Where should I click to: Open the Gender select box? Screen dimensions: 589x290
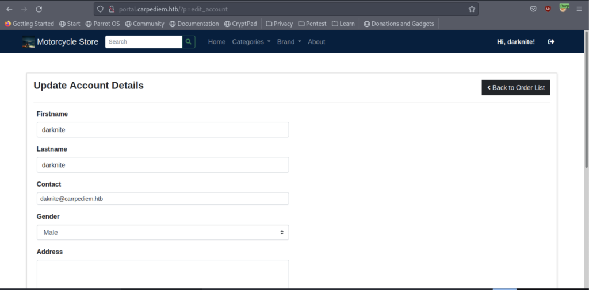[x=162, y=233]
